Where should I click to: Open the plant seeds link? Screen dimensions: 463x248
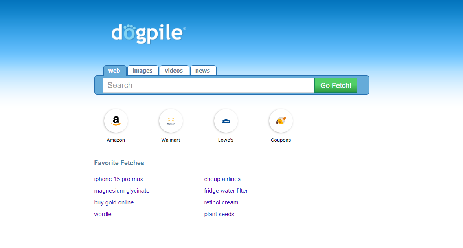click(219, 214)
